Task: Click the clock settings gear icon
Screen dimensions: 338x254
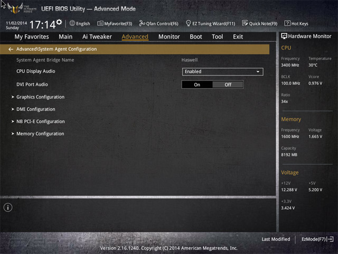Action: 59,22
